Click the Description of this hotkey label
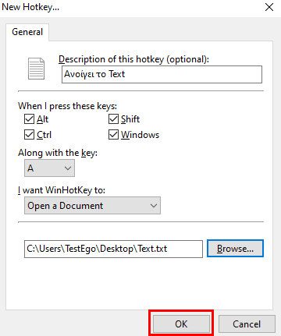The image size is (281, 336). [x=133, y=59]
